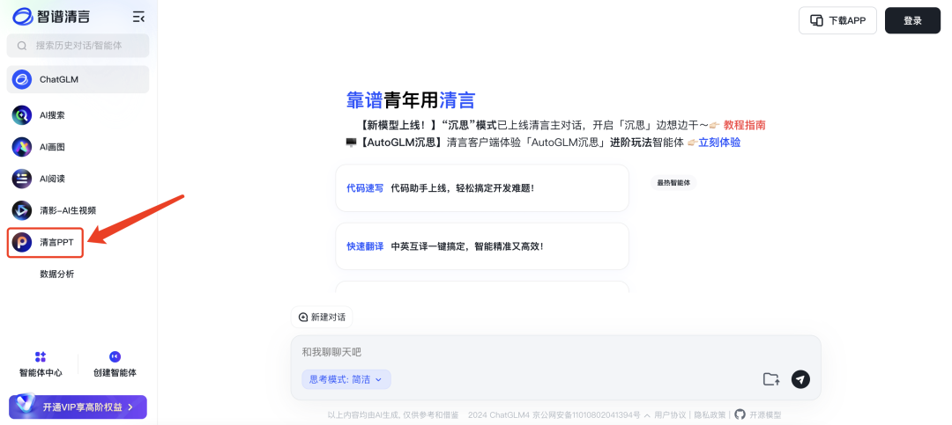
Task: Open the ChatGLM entry icon
Action: point(22,79)
